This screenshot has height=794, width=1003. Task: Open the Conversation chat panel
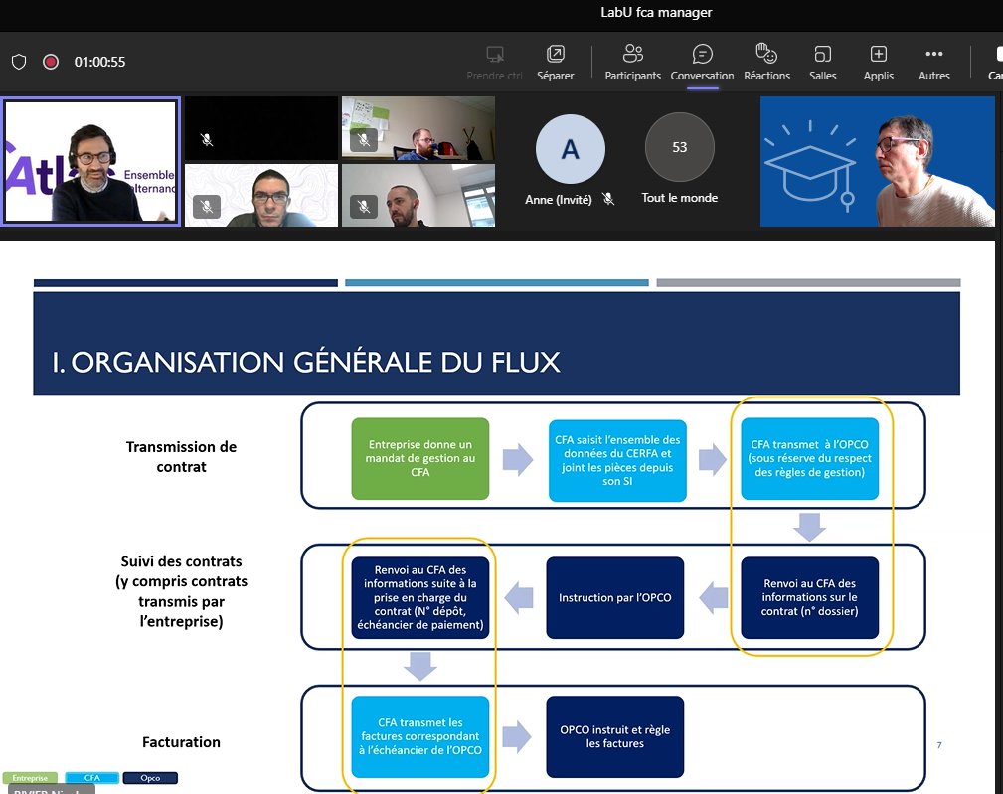(702, 63)
